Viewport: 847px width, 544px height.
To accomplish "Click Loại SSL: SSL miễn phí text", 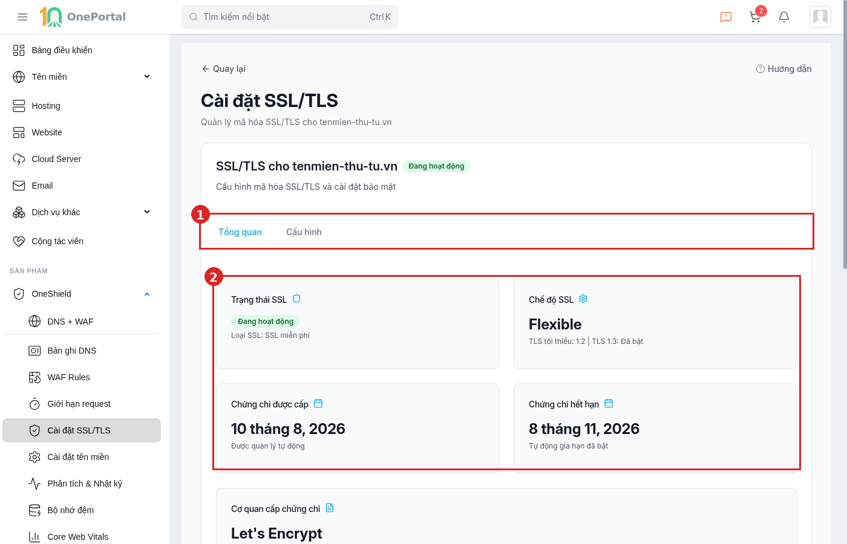I will pos(270,335).
